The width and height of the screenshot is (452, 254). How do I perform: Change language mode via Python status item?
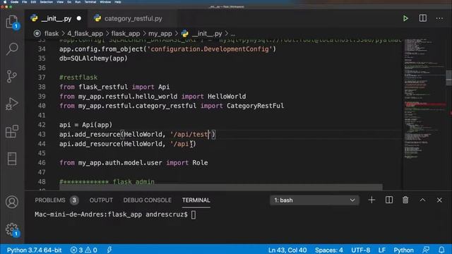coord(403,250)
